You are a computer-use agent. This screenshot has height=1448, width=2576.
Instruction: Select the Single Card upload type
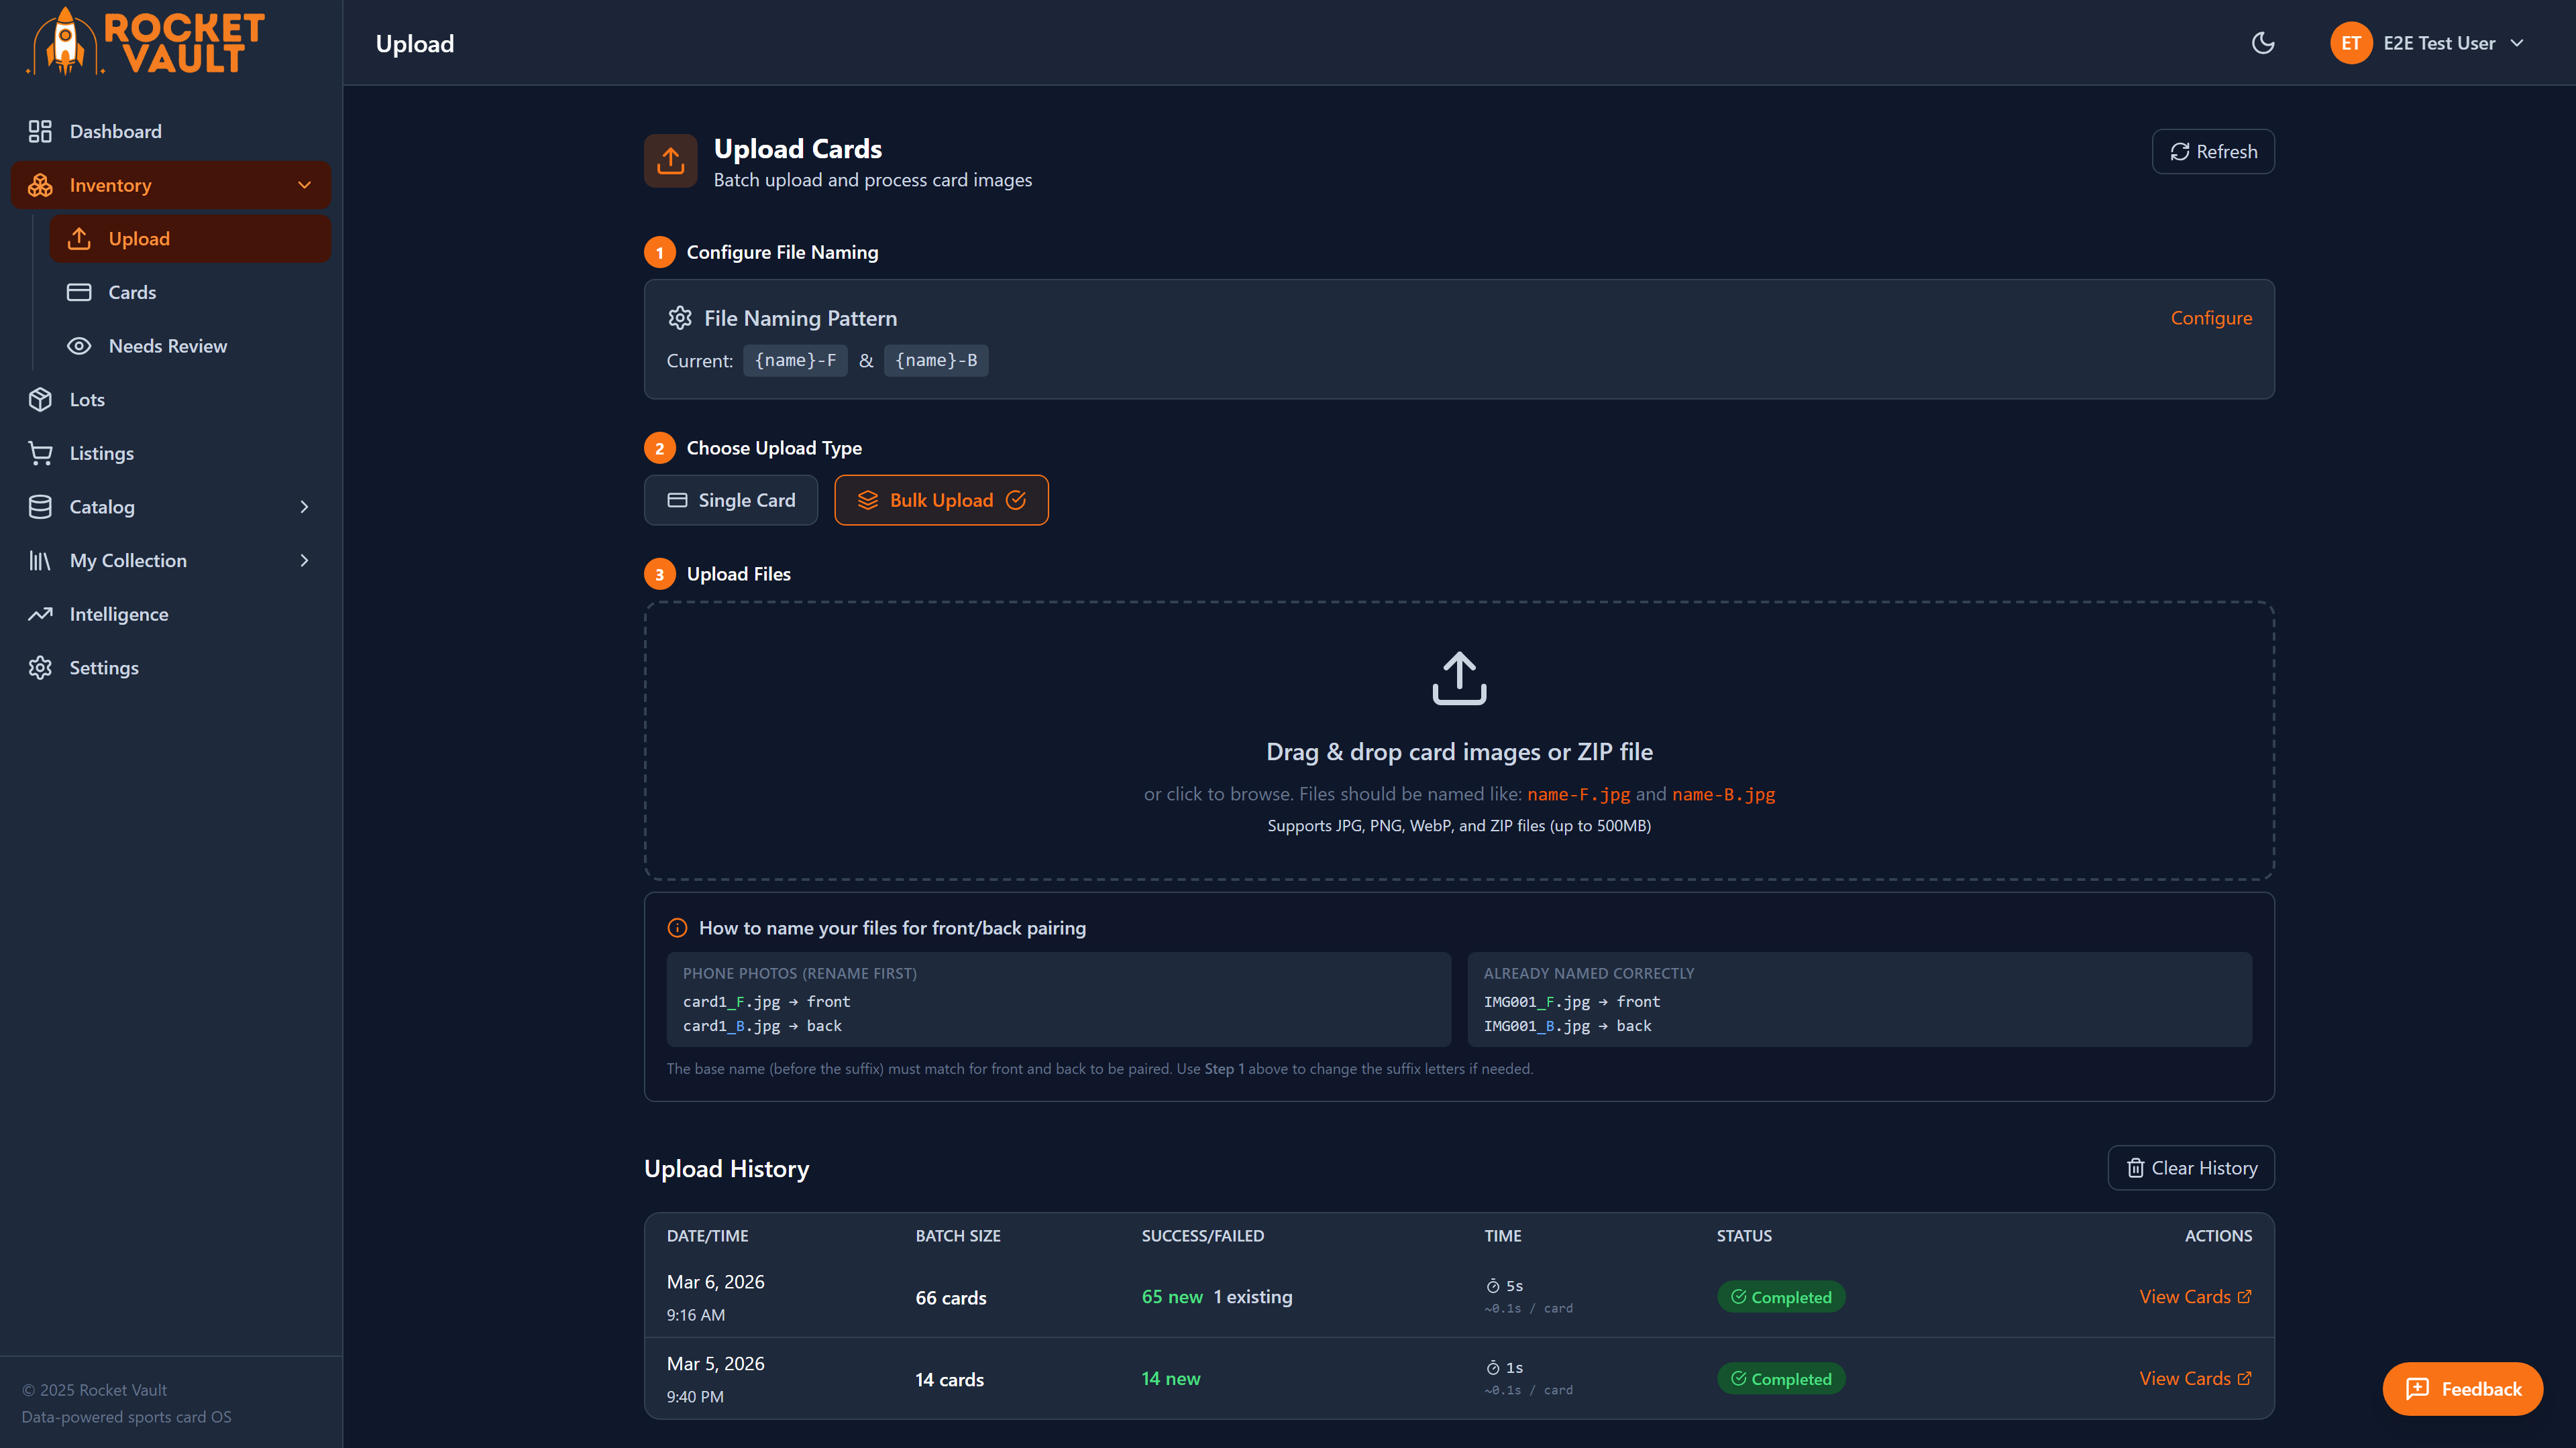[731, 499]
